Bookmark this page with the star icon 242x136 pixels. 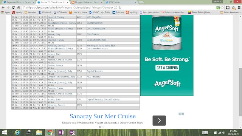point(222,8)
